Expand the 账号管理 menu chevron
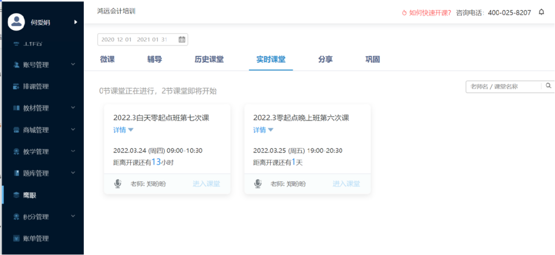 click(x=73, y=65)
